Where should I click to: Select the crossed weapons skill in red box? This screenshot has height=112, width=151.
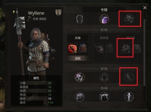click(129, 19)
